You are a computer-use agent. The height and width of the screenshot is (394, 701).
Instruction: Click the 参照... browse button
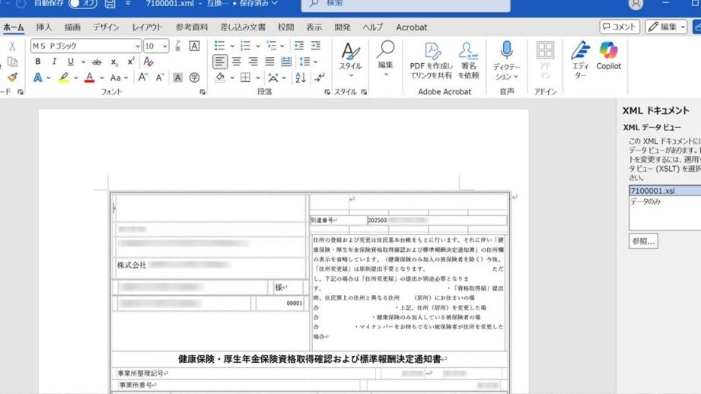[x=643, y=241]
